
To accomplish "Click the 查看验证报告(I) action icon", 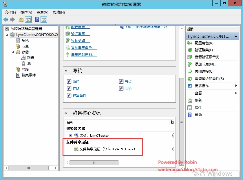I will pyautogui.click(x=190, y=57).
